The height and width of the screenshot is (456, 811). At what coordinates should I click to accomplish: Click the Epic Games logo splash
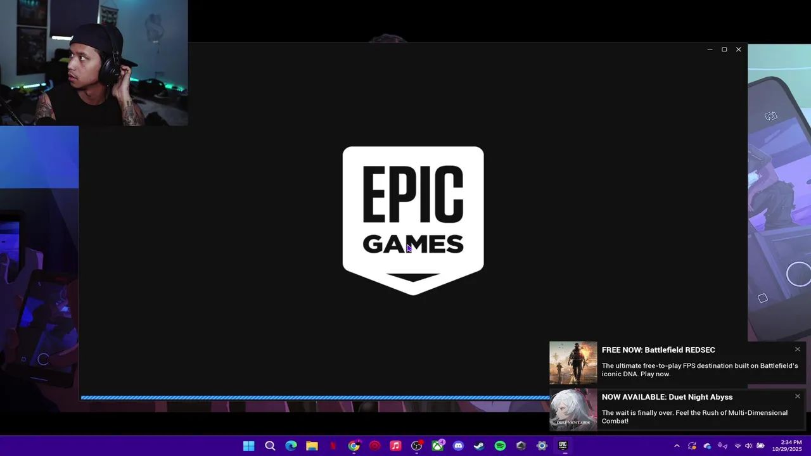[413, 220]
